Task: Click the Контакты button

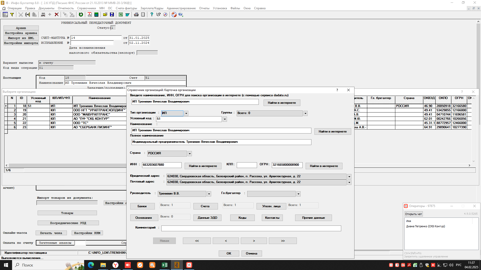Action: tap(272, 218)
